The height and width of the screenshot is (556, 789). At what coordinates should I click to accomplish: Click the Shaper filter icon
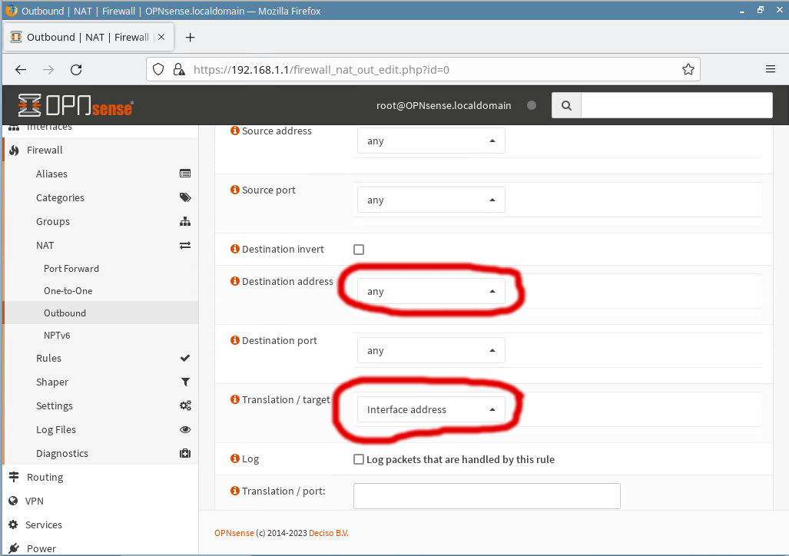[184, 382]
